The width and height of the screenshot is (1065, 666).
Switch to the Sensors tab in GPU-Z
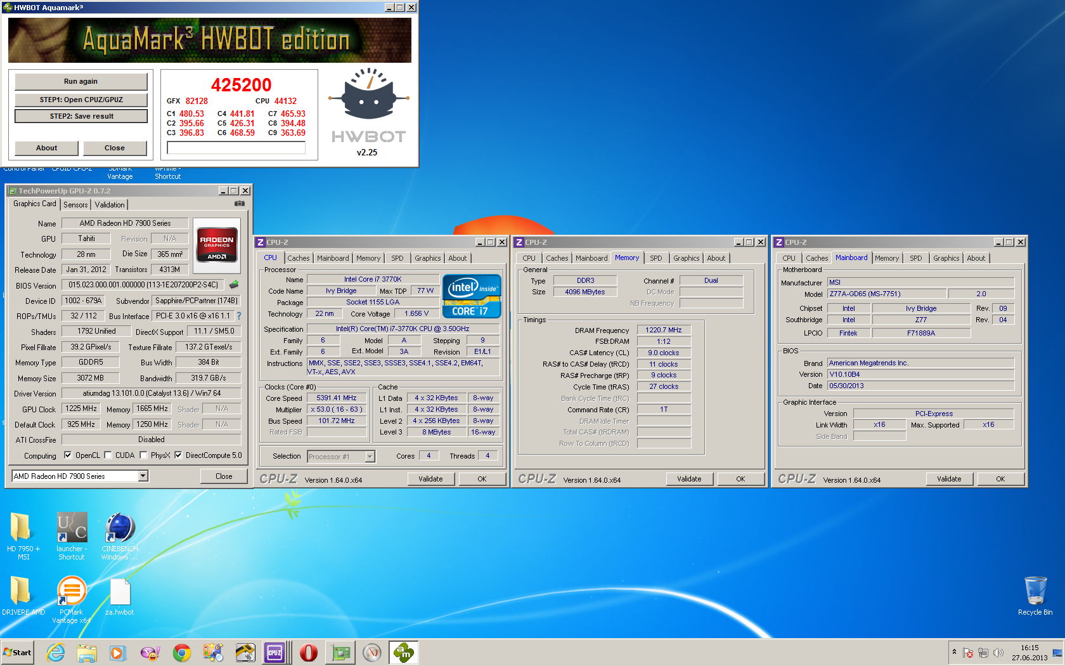tap(75, 205)
